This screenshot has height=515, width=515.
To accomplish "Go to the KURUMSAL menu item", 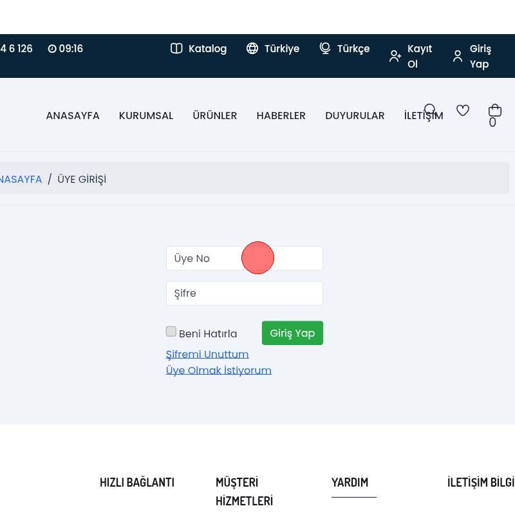I will point(146,116).
